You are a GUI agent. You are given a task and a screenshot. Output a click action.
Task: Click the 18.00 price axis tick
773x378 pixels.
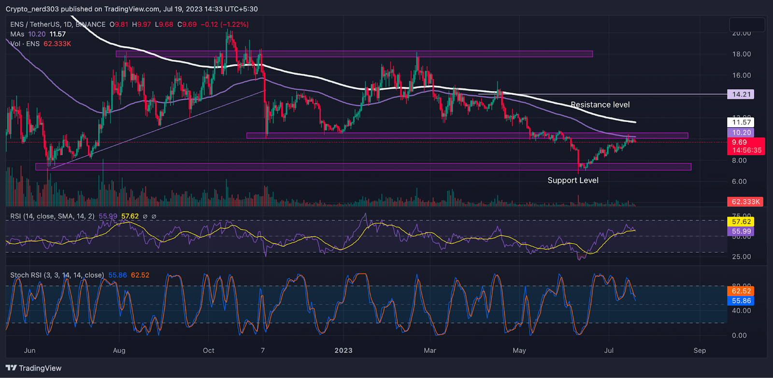click(x=742, y=54)
